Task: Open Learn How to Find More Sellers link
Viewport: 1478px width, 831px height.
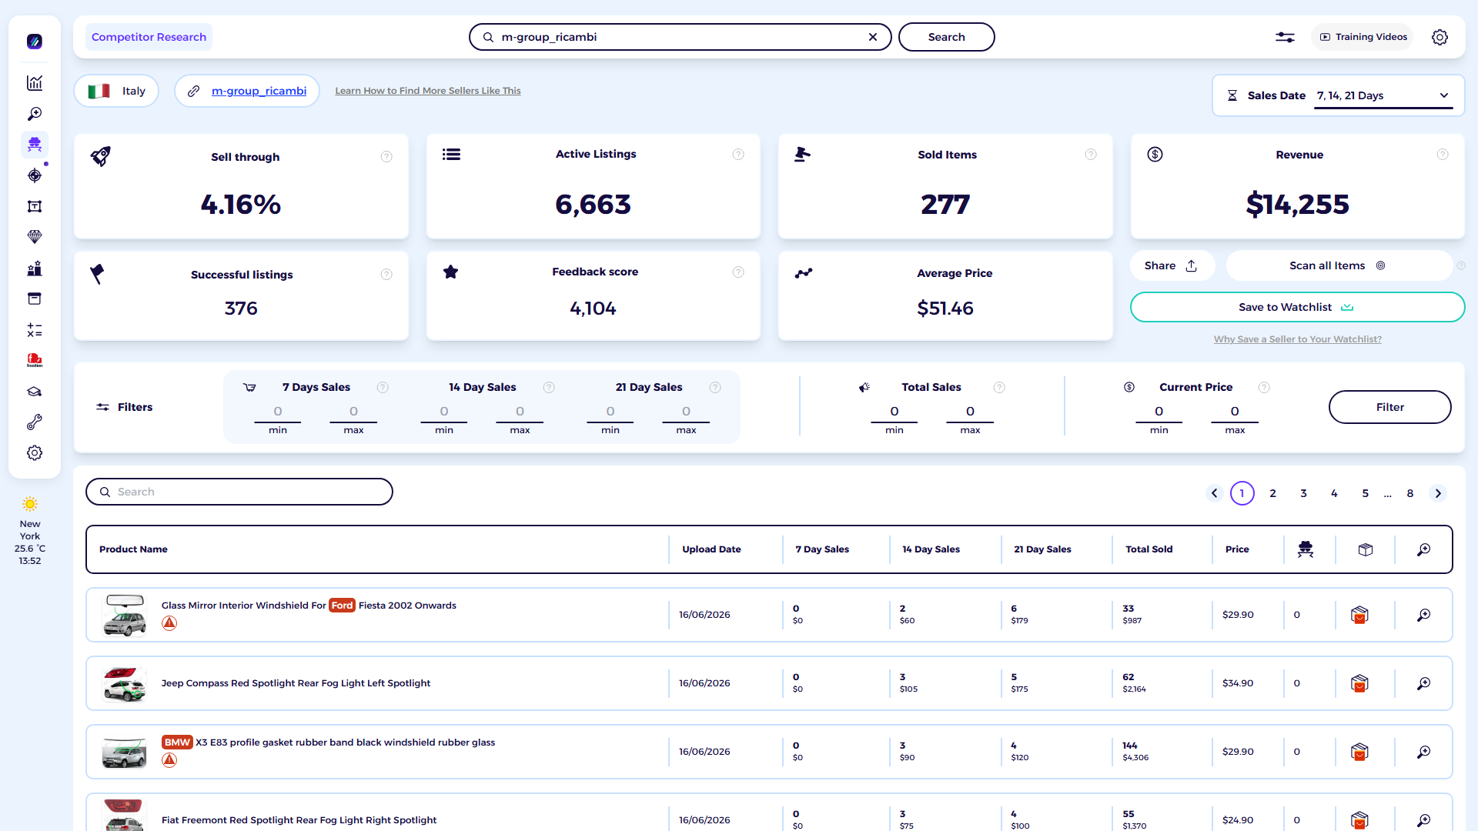Action: point(428,91)
